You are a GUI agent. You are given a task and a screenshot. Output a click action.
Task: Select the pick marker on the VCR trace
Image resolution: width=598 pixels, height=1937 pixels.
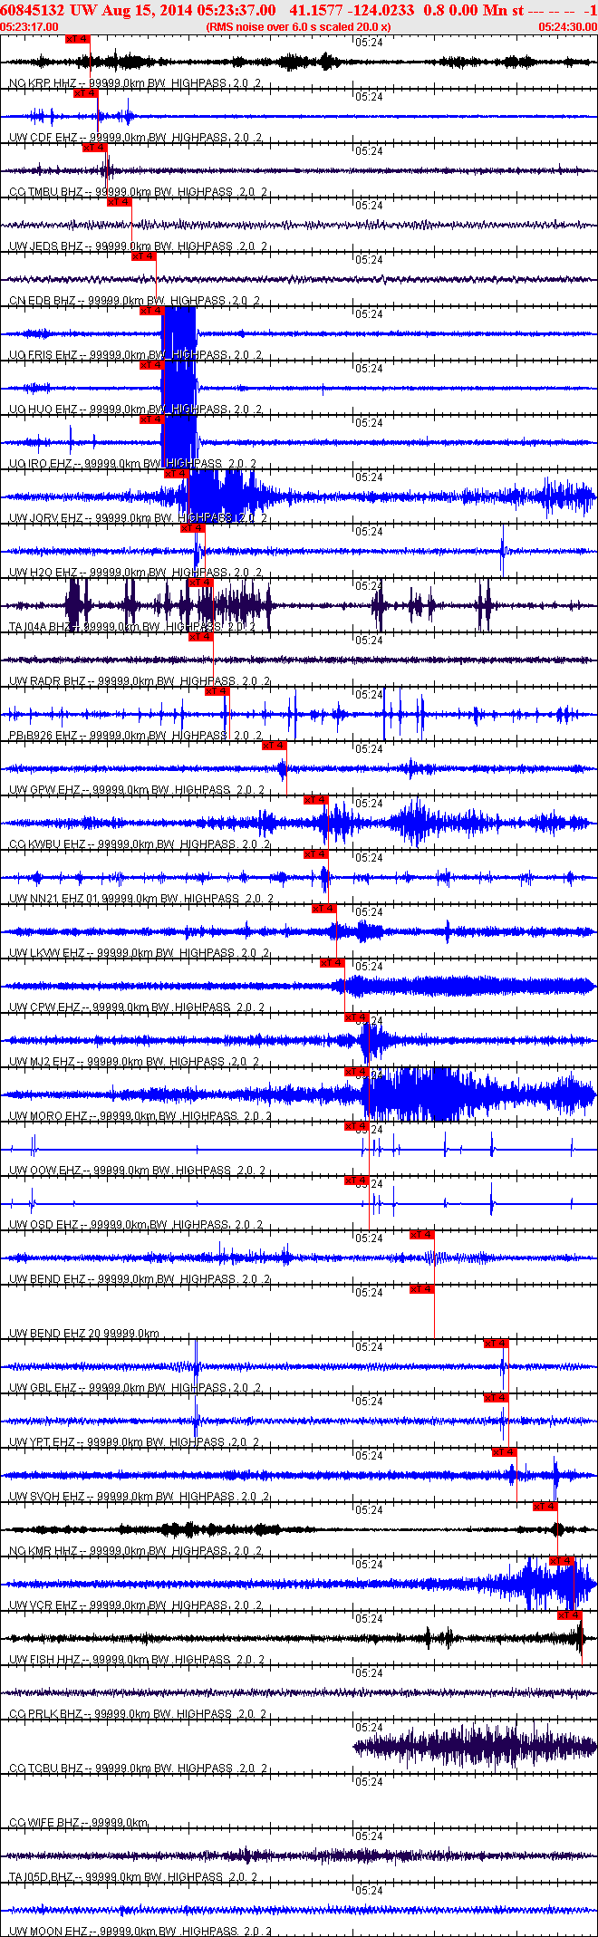tap(562, 1561)
